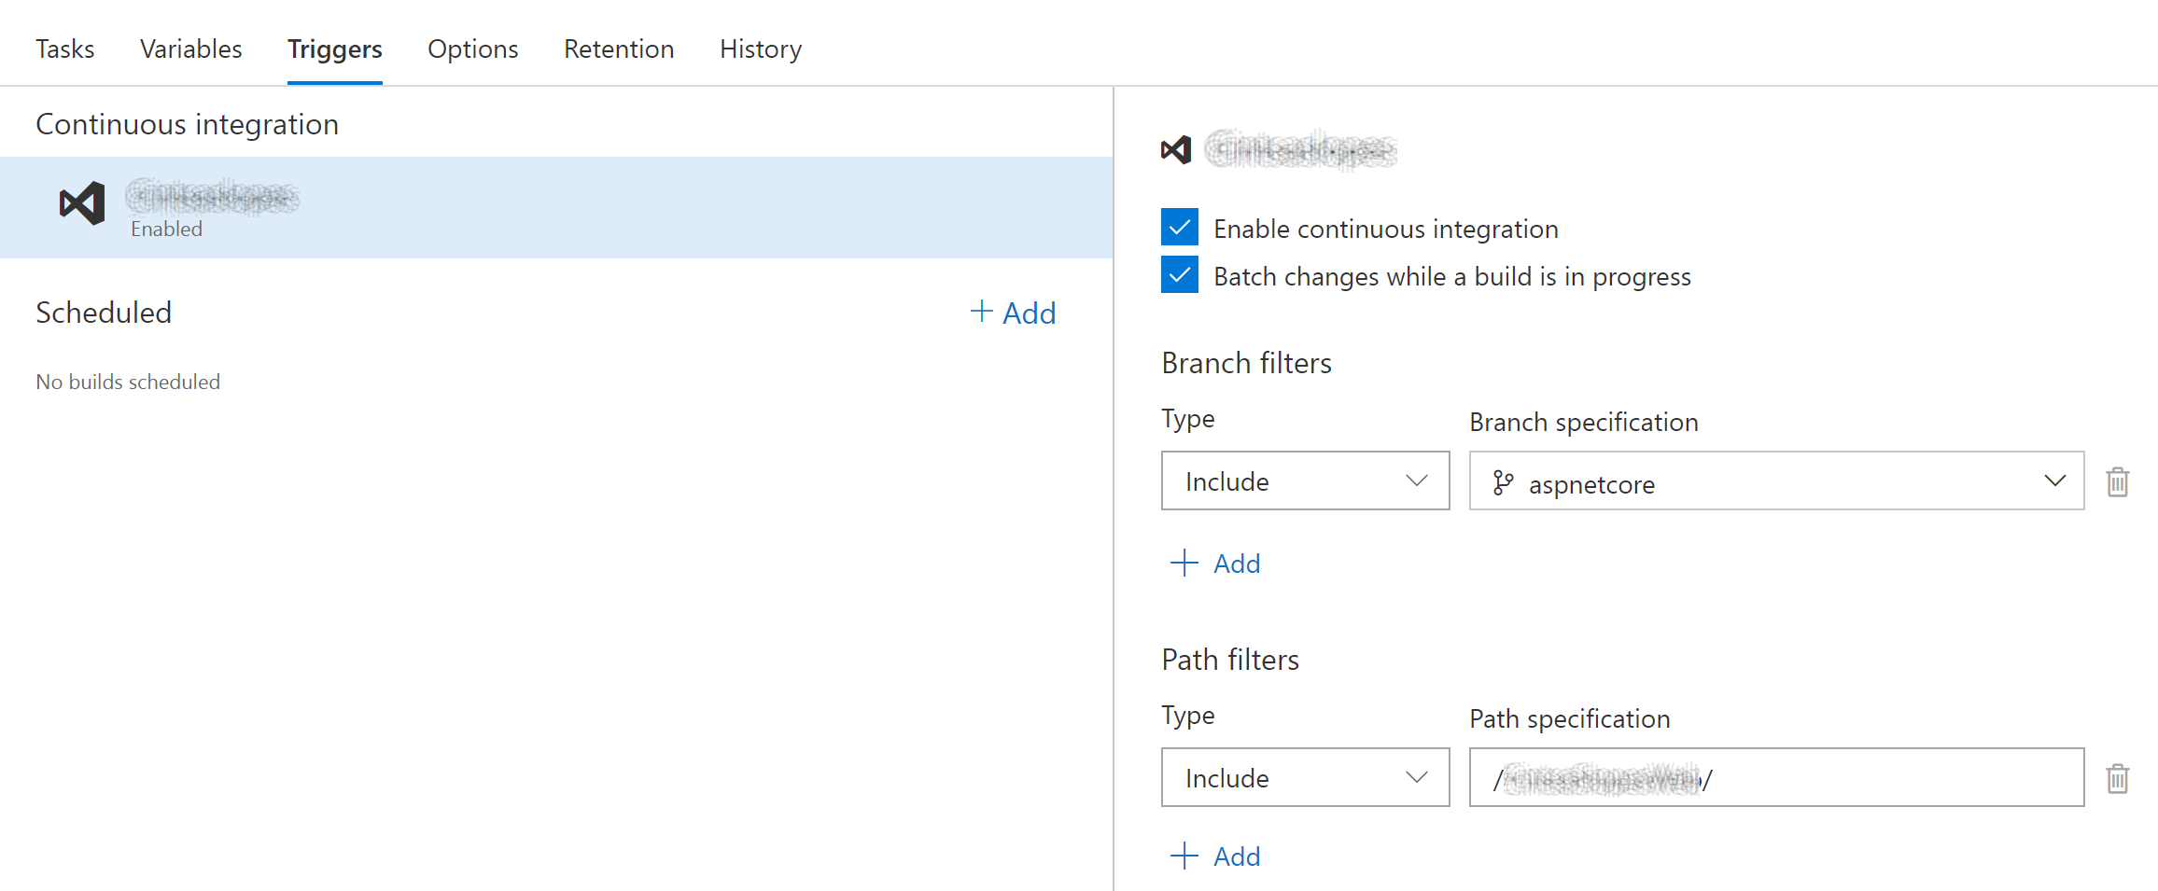Select the enabled repository row under Continuous integration

pos(556,207)
